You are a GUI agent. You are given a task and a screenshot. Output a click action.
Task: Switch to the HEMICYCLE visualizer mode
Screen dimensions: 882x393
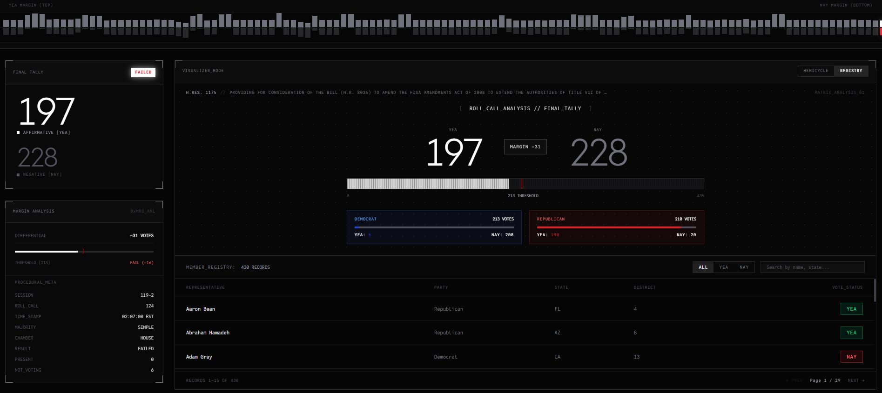(816, 71)
